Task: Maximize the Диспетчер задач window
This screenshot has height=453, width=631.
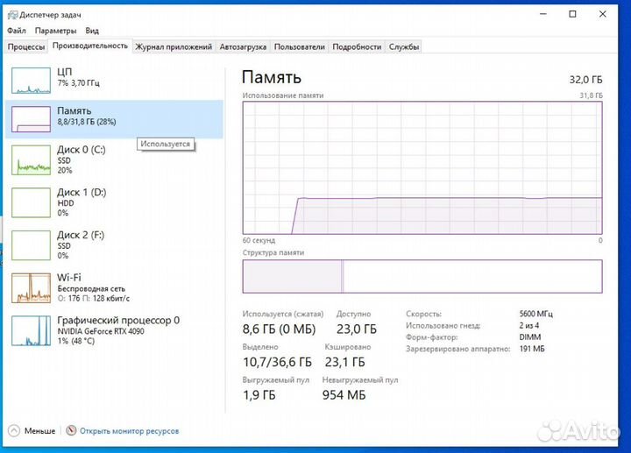Action: tap(572, 14)
